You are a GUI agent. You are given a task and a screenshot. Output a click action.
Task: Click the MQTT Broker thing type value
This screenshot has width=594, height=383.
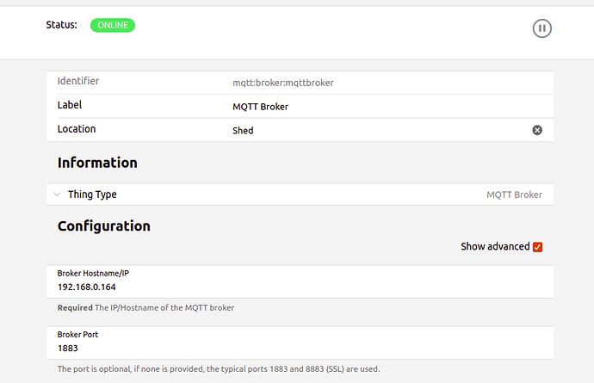pyautogui.click(x=514, y=195)
